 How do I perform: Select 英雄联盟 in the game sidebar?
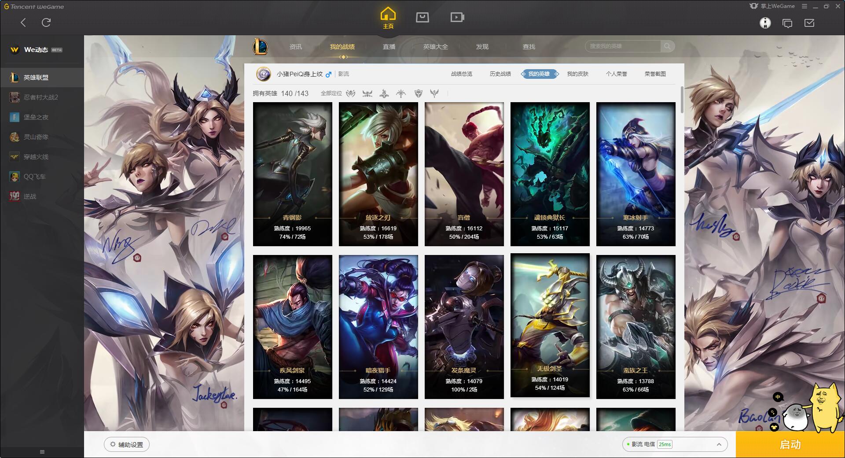tap(42, 78)
